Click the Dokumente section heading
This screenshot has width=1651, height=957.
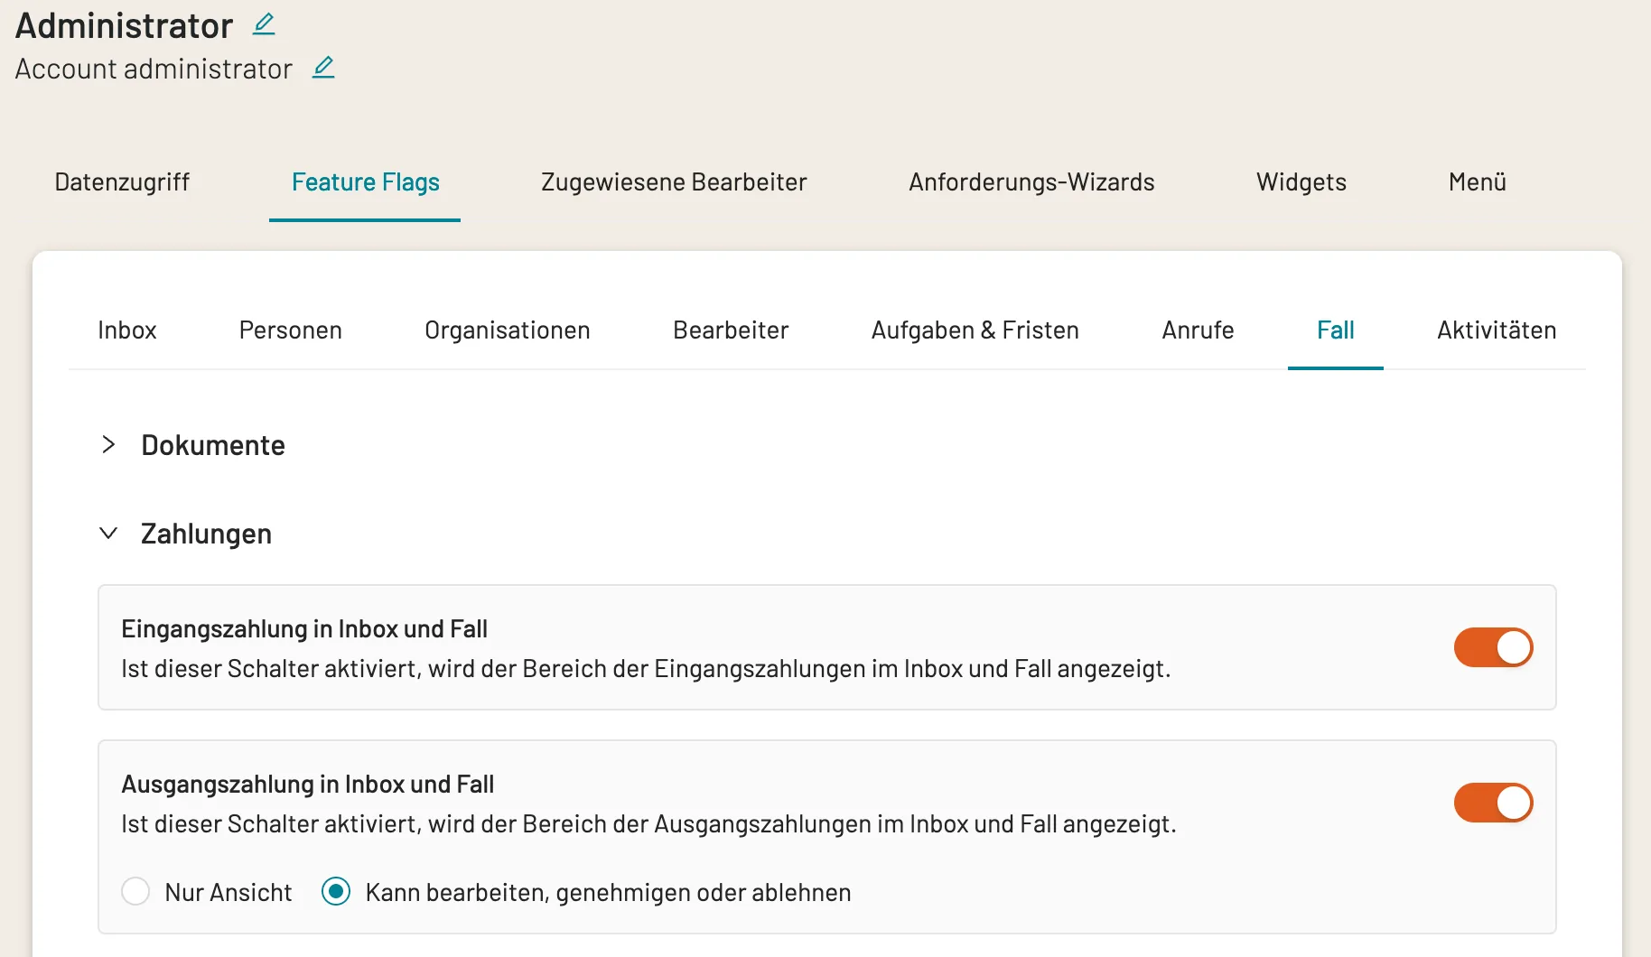click(213, 445)
